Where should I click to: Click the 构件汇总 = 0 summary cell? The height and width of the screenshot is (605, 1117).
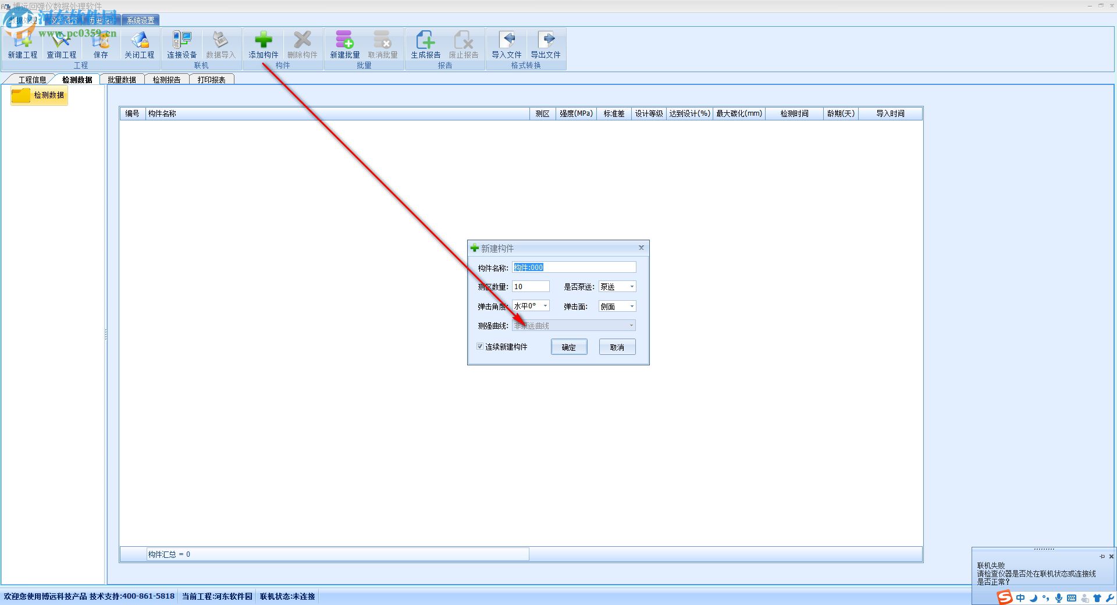[x=337, y=554]
